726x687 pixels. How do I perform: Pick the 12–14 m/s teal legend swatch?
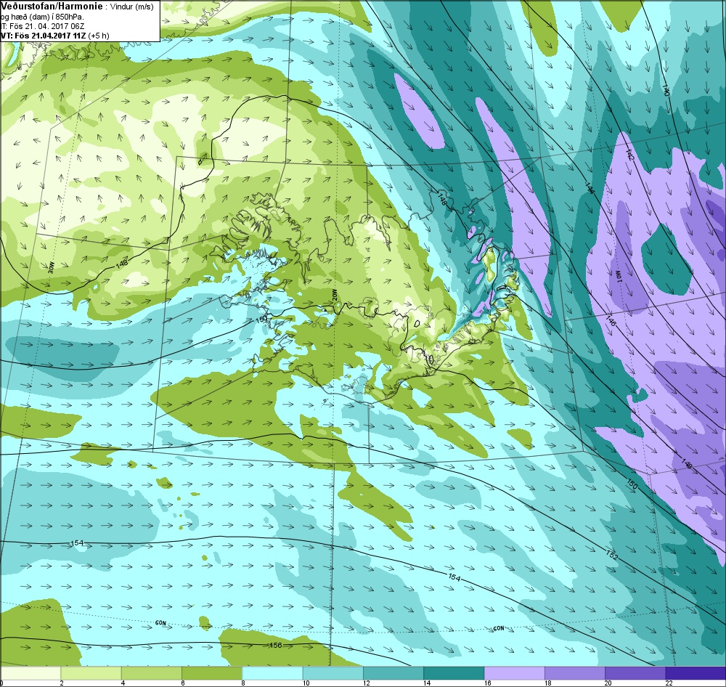(393, 672)
